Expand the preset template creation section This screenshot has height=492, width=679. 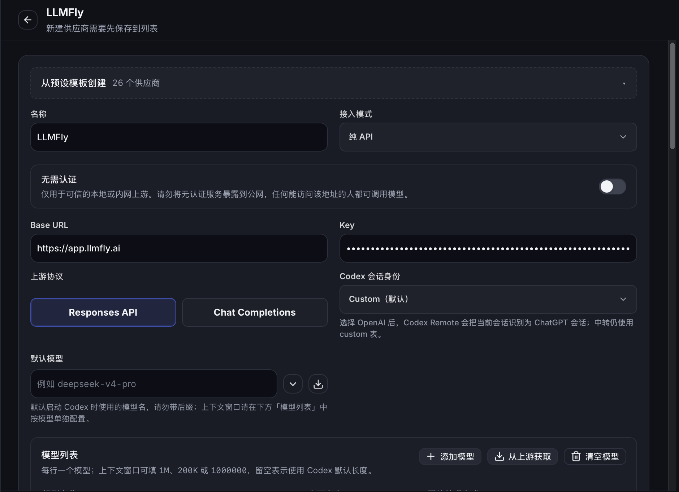(x=333, y=83)
